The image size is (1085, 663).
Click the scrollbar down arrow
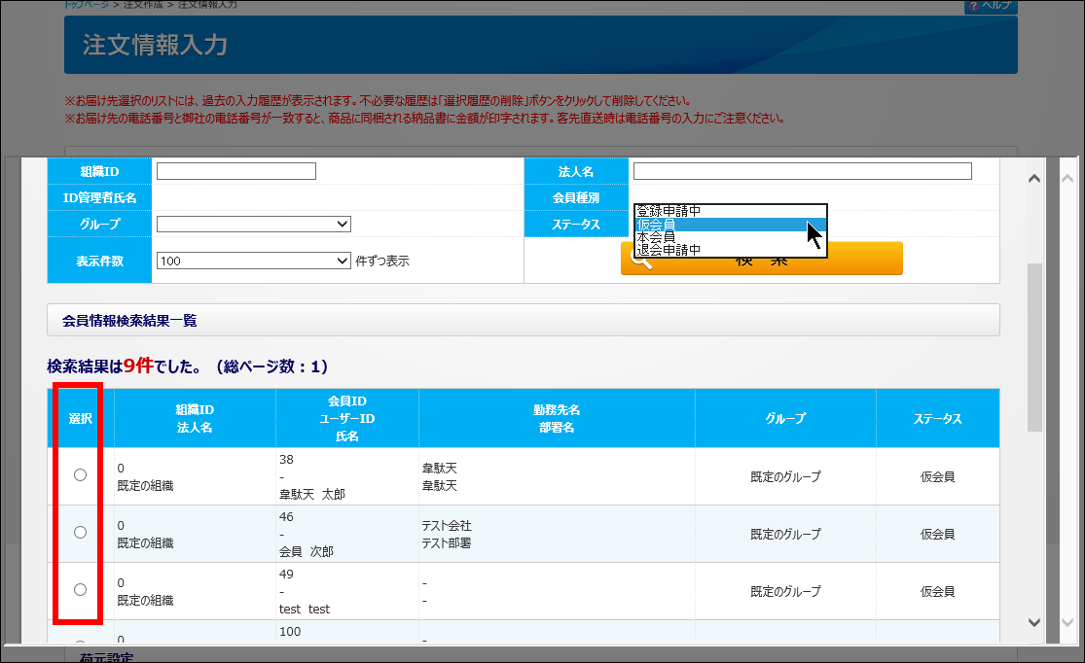[x=1034, y=622]
